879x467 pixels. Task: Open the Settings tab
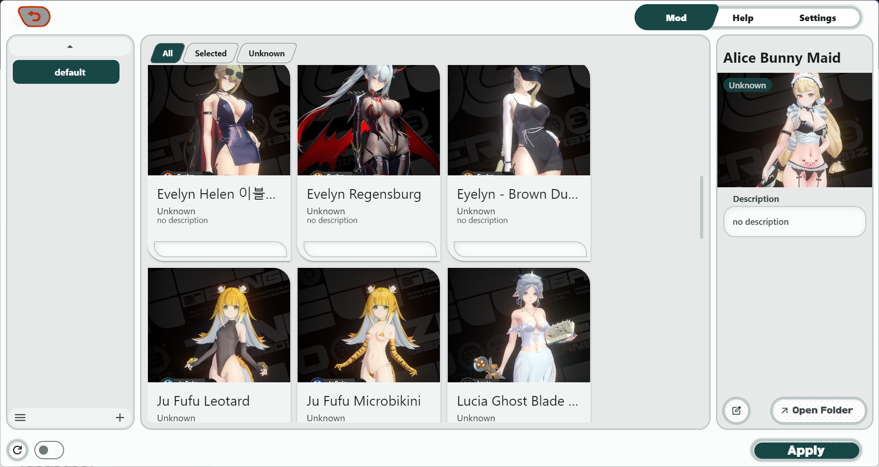pyautogui.click(x=817, y=18)
